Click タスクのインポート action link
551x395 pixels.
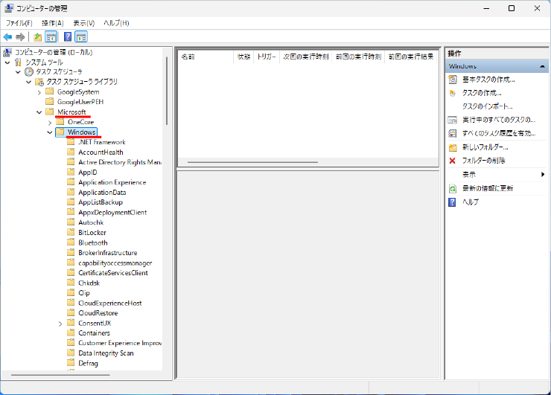487,106
